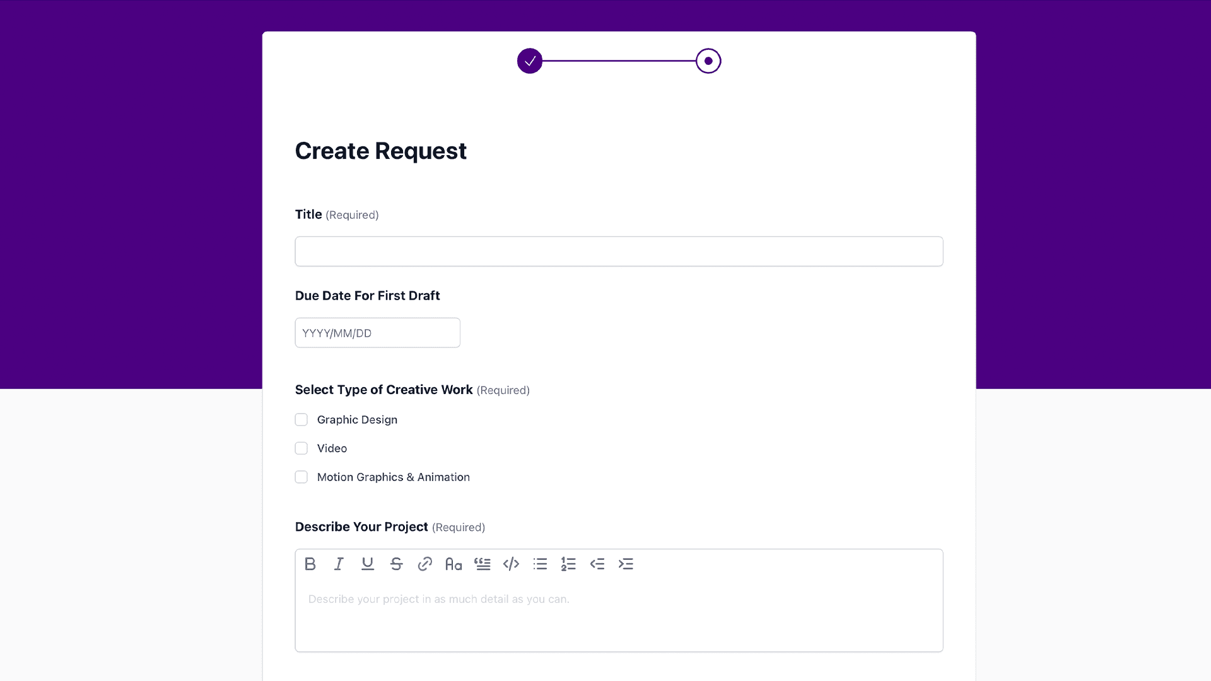The height and width of the screenshot is (681, 1211).
Task: Increase indent with indent icon
Action: pyautogui.click(x=626, y=564)
